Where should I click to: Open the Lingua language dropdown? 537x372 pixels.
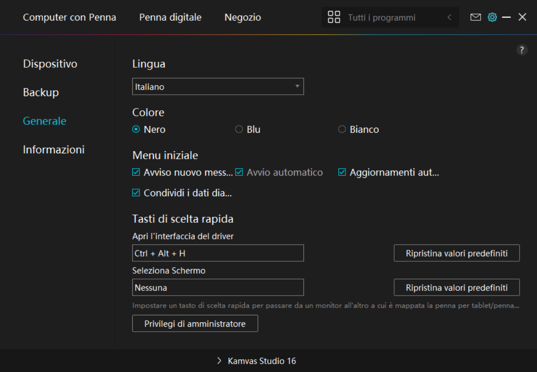pyautogui.click(x=218, y=86)
